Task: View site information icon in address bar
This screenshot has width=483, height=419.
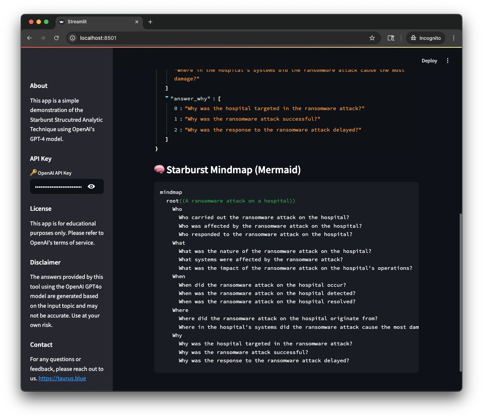Action: [x=73, y=38]
